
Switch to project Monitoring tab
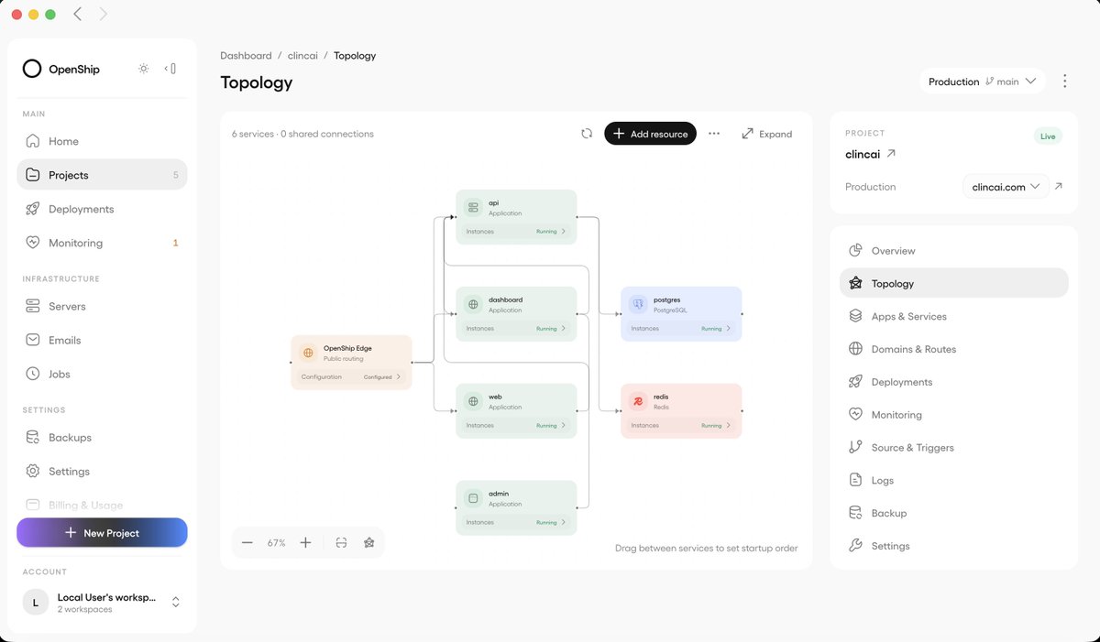tap(953, 415)
